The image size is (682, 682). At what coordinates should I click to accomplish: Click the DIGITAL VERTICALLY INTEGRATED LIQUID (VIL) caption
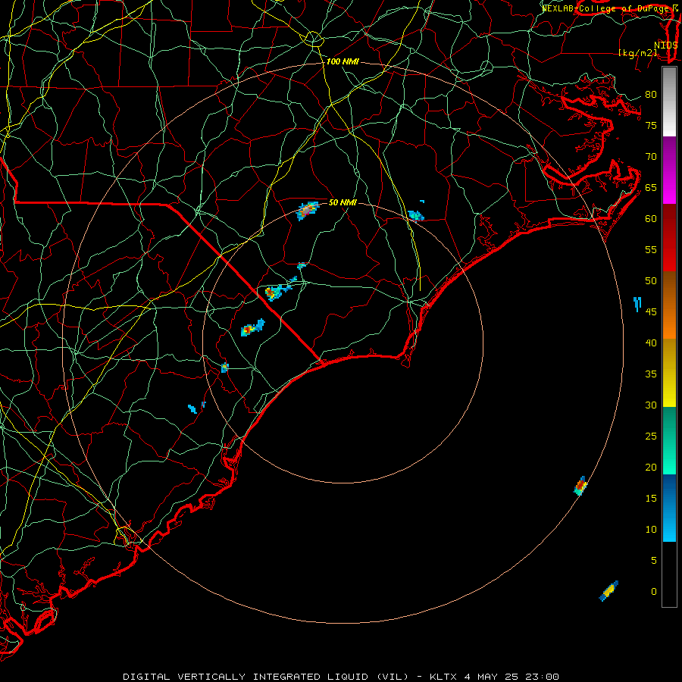[x=266, y=677]
